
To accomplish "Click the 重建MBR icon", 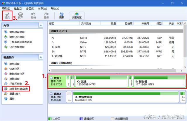I will pos(6,94).
